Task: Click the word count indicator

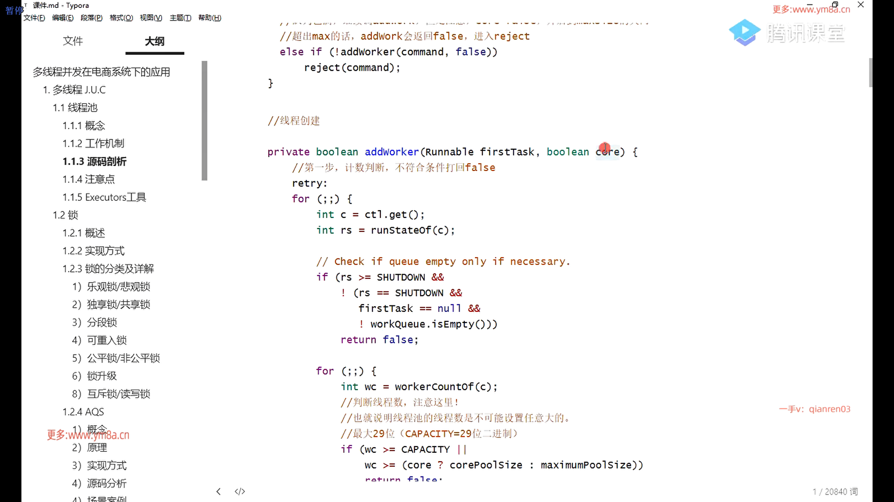Action: [835, 491]
